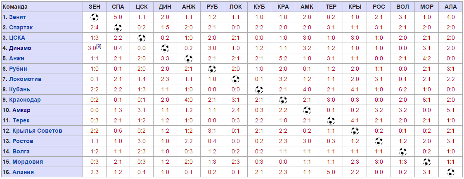This screenshot has width=464, height=179.
Task: Click the soccer ball icon in Зенит row
Action: 95,17
